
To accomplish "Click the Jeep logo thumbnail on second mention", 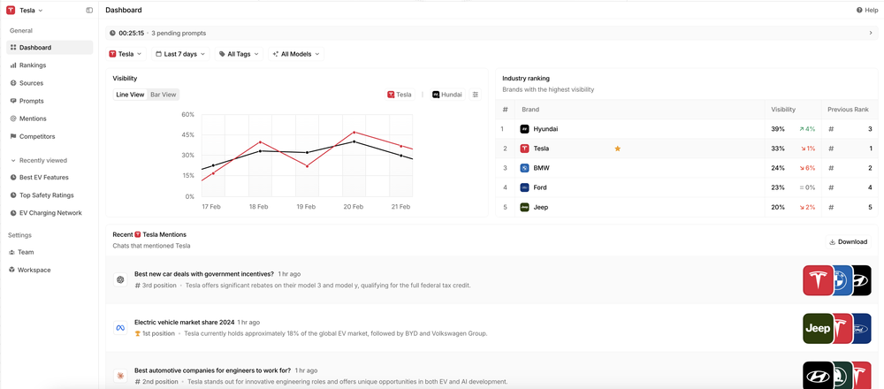I will [818, 328].
